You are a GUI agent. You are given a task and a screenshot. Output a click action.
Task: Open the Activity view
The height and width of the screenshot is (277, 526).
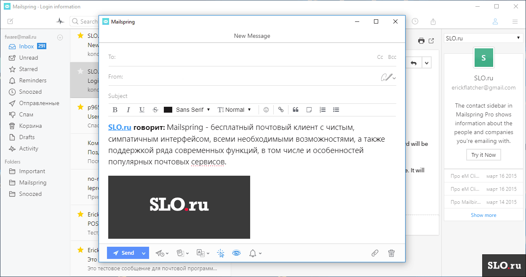(x=29, y=148)
